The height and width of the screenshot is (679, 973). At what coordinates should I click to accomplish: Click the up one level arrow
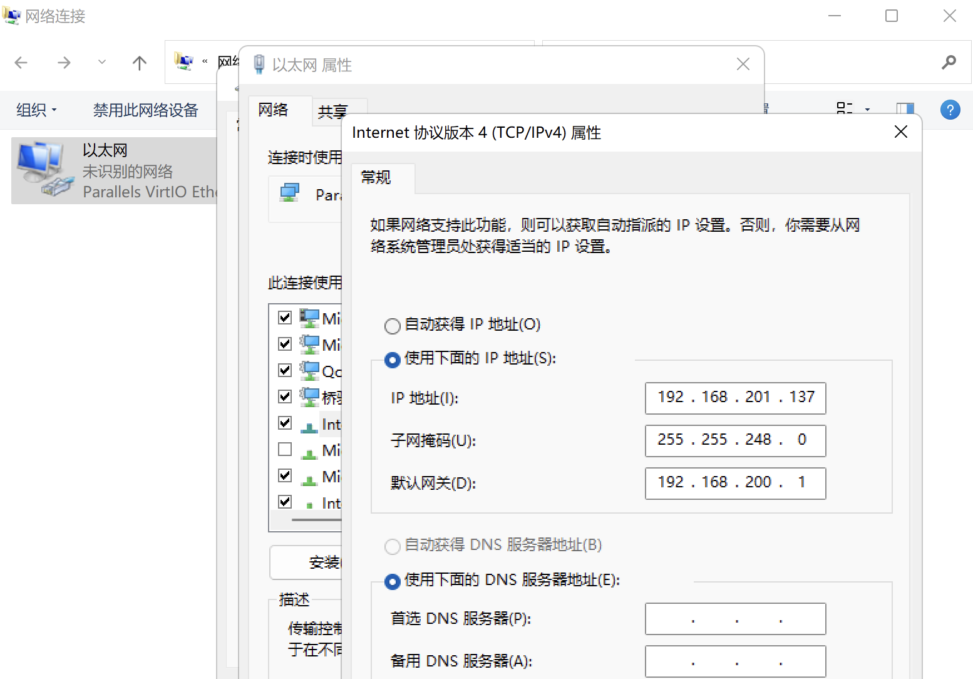[138, 63]
